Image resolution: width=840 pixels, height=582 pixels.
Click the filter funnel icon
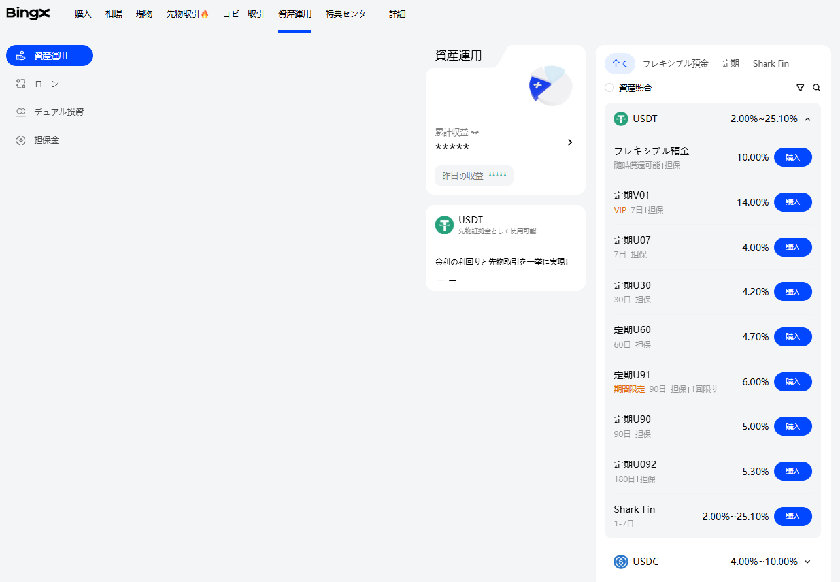tap(800, 88)
